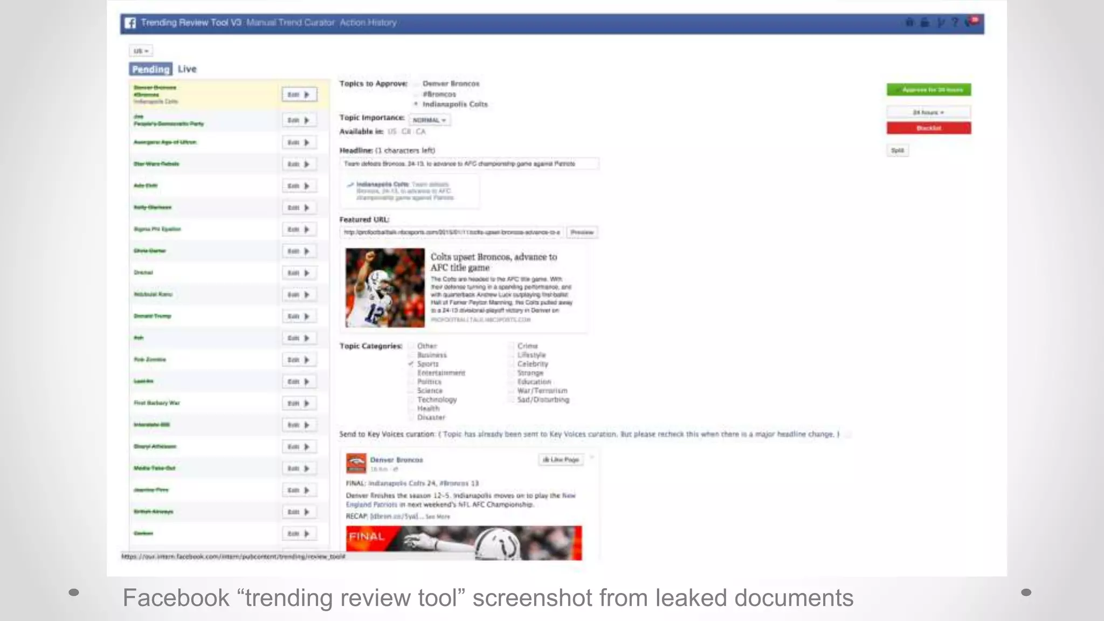Open the US region dropdown

coord(141,51)
